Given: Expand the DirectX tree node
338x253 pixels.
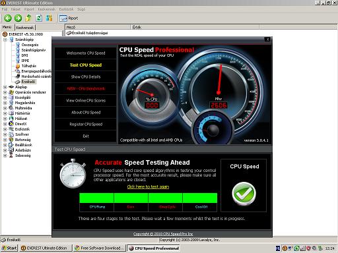Looking at the screenshot, I should (x=5, y=124).
